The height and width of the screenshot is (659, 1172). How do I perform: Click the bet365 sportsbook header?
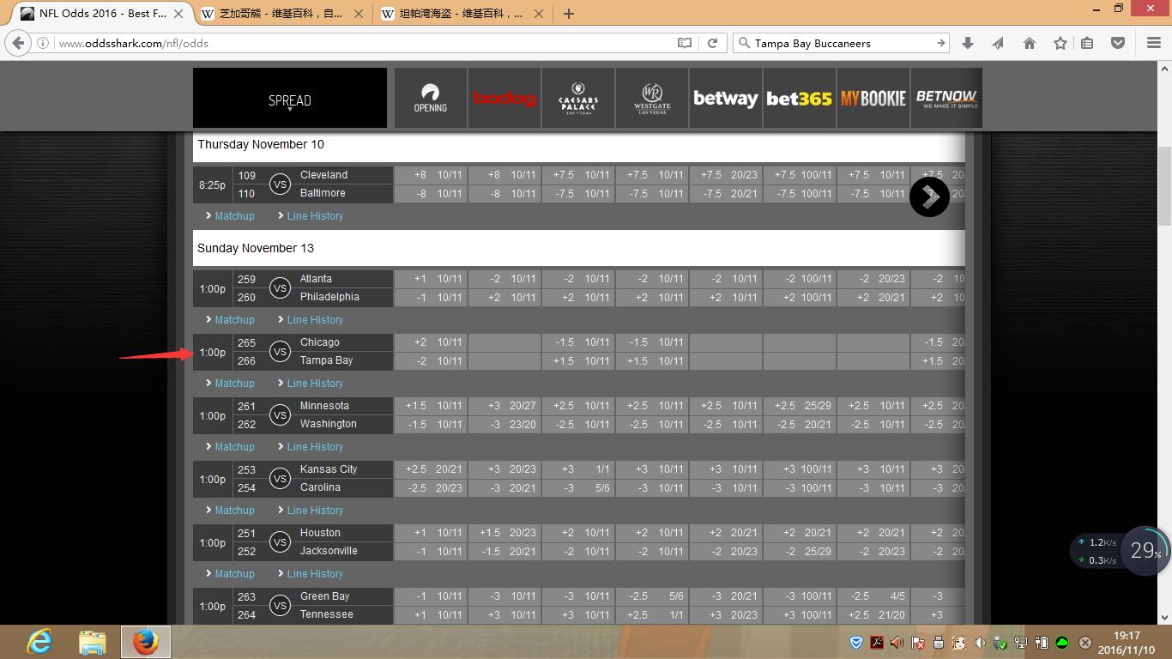tap(799, 99)
